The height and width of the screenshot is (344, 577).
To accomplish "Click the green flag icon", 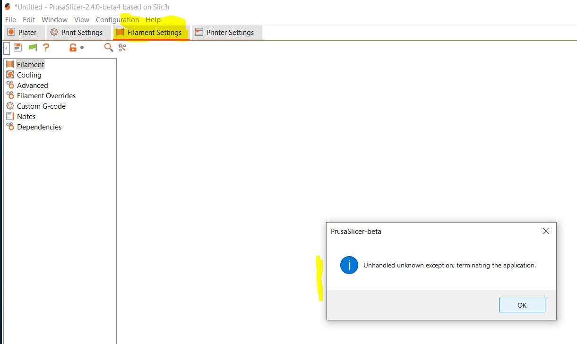I will [x=33, y=47].
